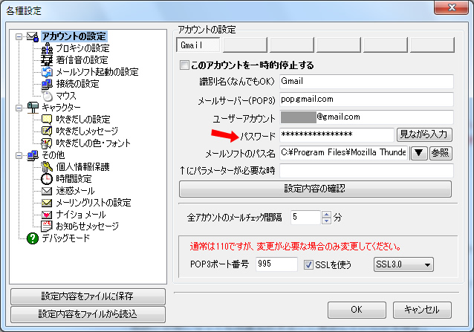Click the heart envelope ナイショメール icon
Image resolution: width=474 pixels, height=332 pixels.
coord(47,215)
